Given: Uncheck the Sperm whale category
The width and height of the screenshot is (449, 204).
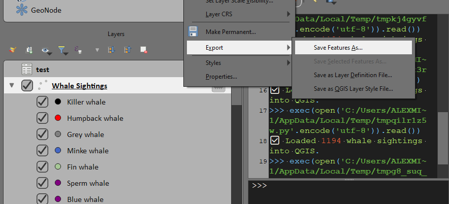Looking at the screenshot, I should pyautogui.click(x=42, y=183).
